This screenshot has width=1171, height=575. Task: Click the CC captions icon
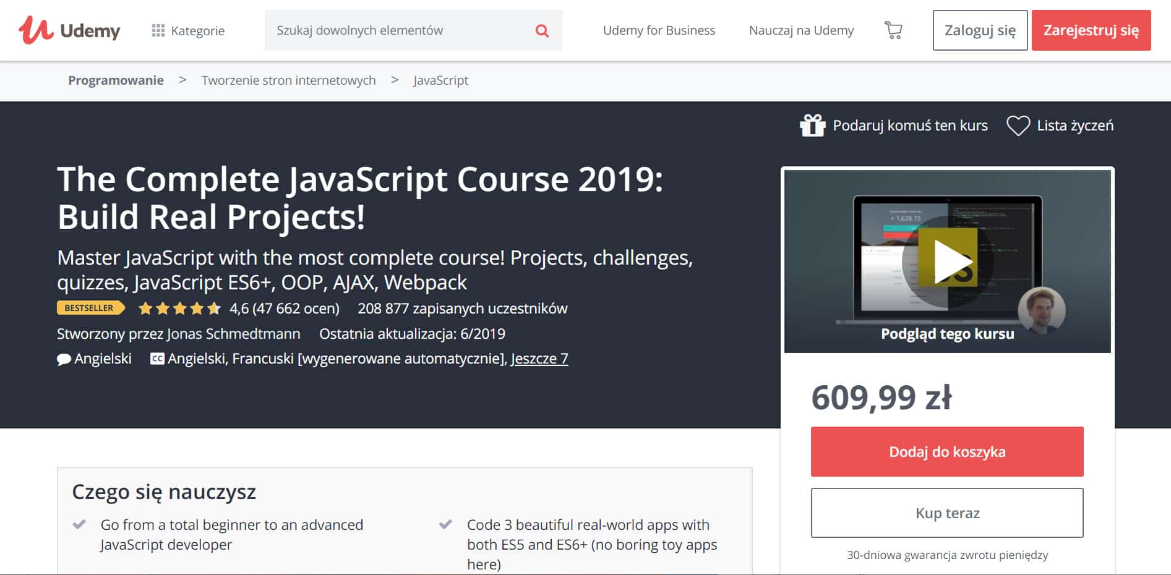157,359
